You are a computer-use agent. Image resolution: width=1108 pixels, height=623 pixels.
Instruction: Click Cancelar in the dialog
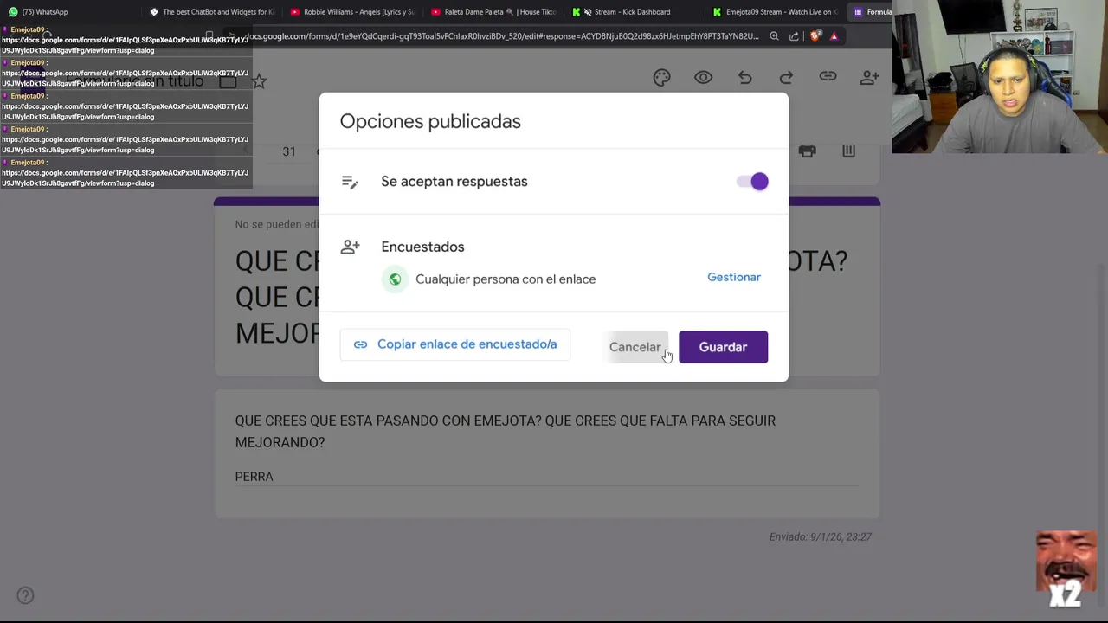click(635, 347)
